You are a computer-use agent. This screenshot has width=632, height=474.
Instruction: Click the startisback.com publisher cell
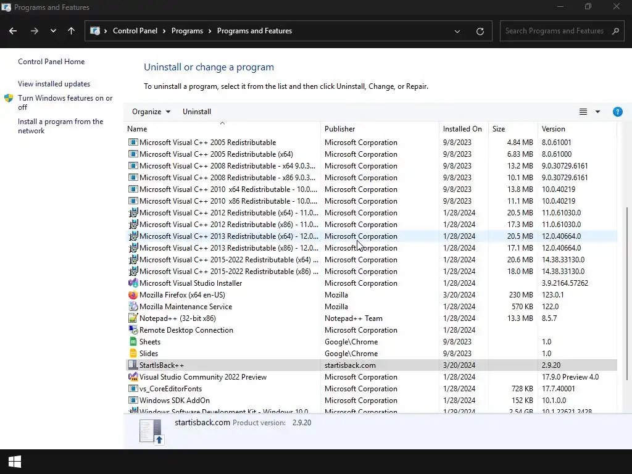(350, 365)
